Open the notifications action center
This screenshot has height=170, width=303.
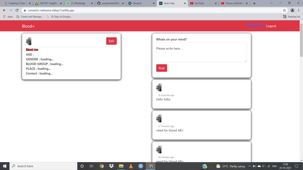click(297, 166)
